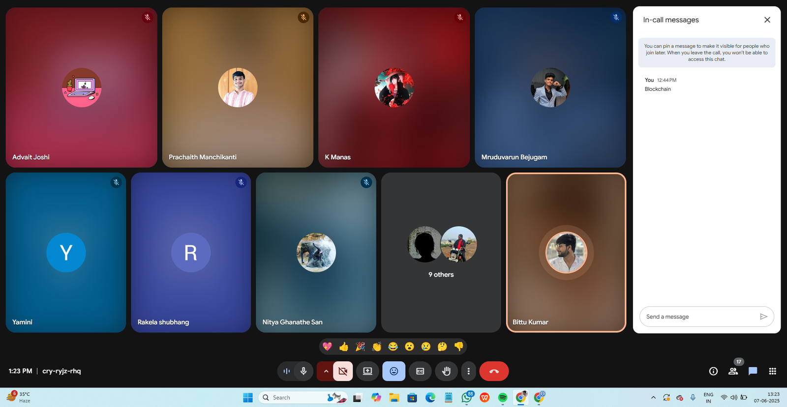
Task: Open the Activities grid icon
Action: 772,371
